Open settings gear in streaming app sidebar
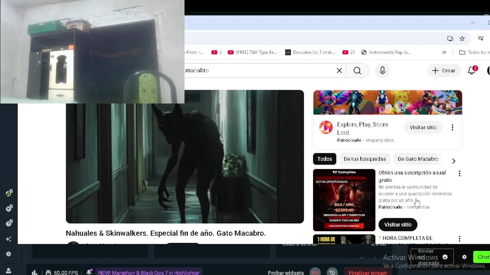The width and height of the screenshot is (490, 275). [8, 254]
